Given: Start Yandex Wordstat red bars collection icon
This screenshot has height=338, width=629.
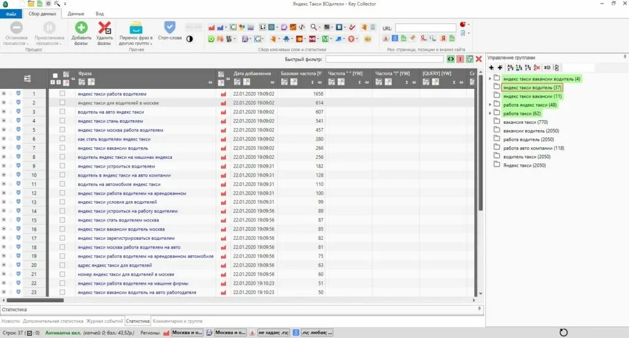Looking at the screenshot, I should (x=211, y=27).
